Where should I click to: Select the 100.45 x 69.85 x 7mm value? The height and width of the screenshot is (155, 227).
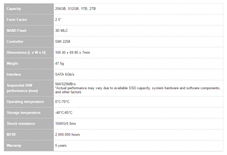pyautogui.click(x=72, y=53)
